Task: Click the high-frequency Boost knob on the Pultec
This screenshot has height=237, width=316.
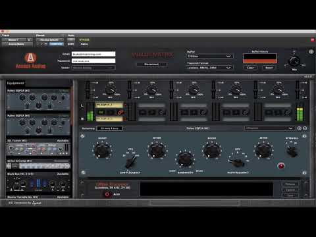Action: (212, 150)
